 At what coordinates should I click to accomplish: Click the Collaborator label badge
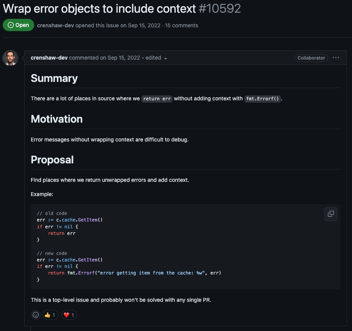point(311,58)
